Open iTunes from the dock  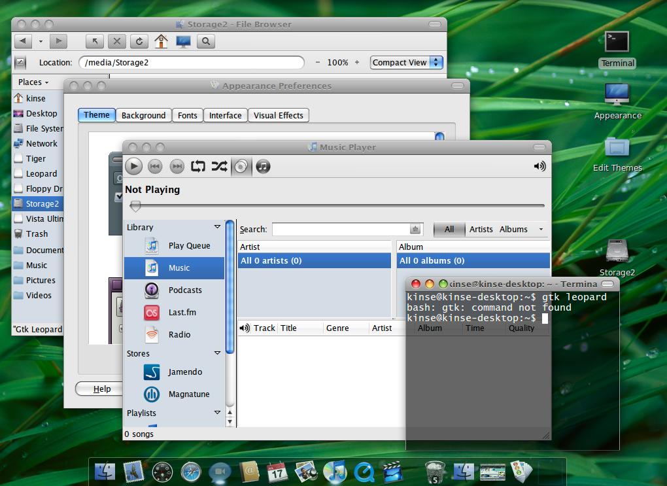point(334,472)
